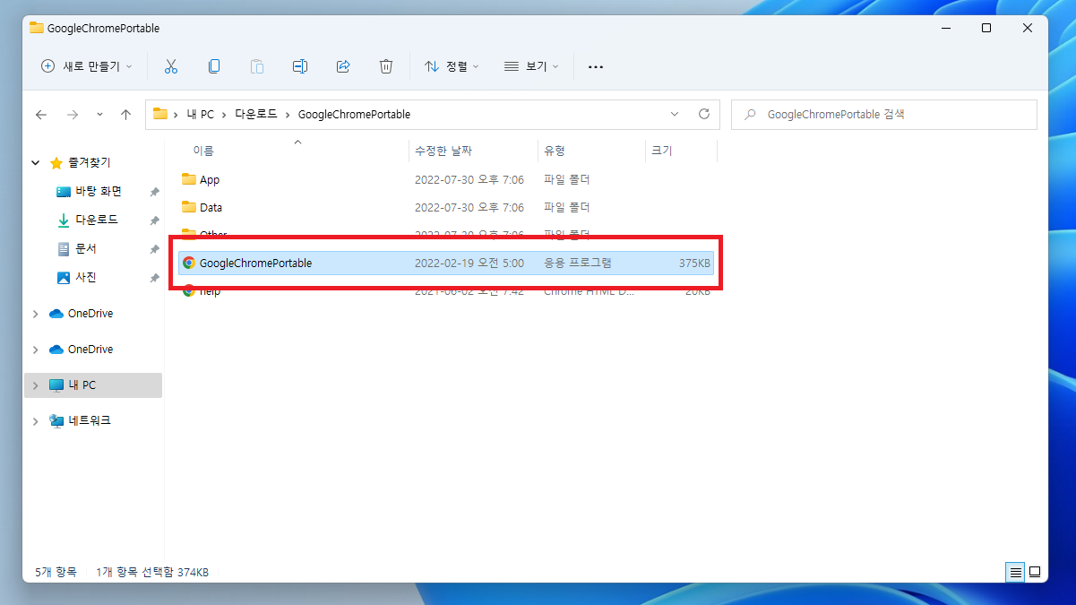This screenshot has height=605, width=1076.
Task: Sort by the 수정한 날짜 column header
Action: click(443, 151)
